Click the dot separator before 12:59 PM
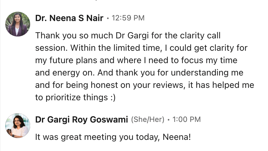The image size is (268, 151). [108, 19]
